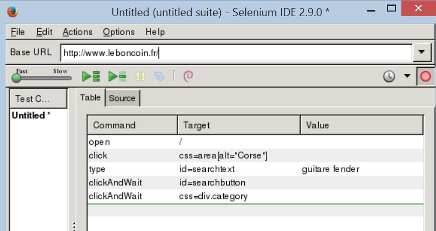Click inside the Base URL field
The width and height of the screenshot is (436, 231).
point(236,52)
